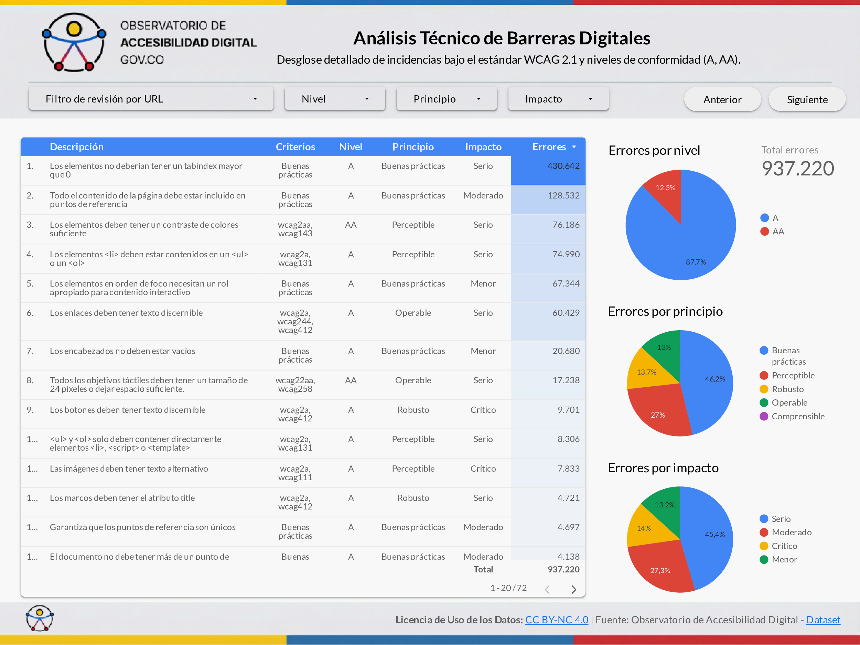The width and height of the screenshot is (860, 645).
Task: Expand the Principio filter dropdown
Action: 447,99
